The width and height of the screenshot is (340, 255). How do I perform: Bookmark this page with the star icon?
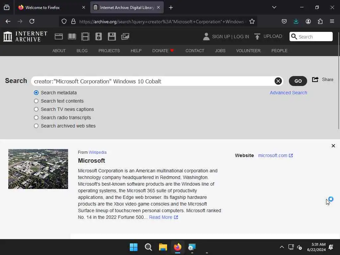click(x=252, y=21)
